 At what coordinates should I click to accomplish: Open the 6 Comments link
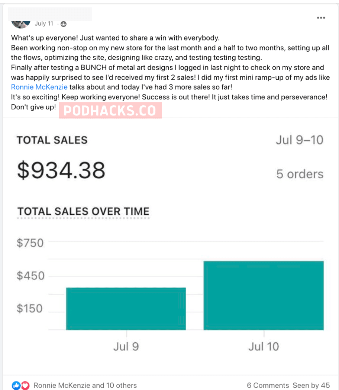[x=268, y=386]
